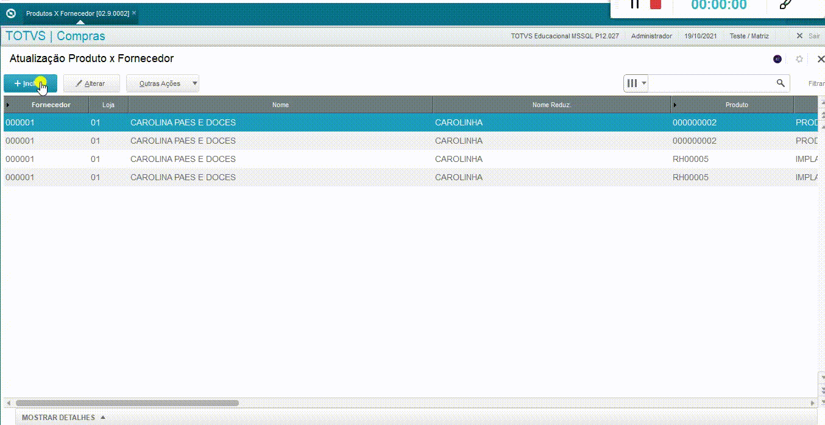Screen dimensions: 825x425
Task: Click RH00005 in the last beige row
Action: (690, 177)
